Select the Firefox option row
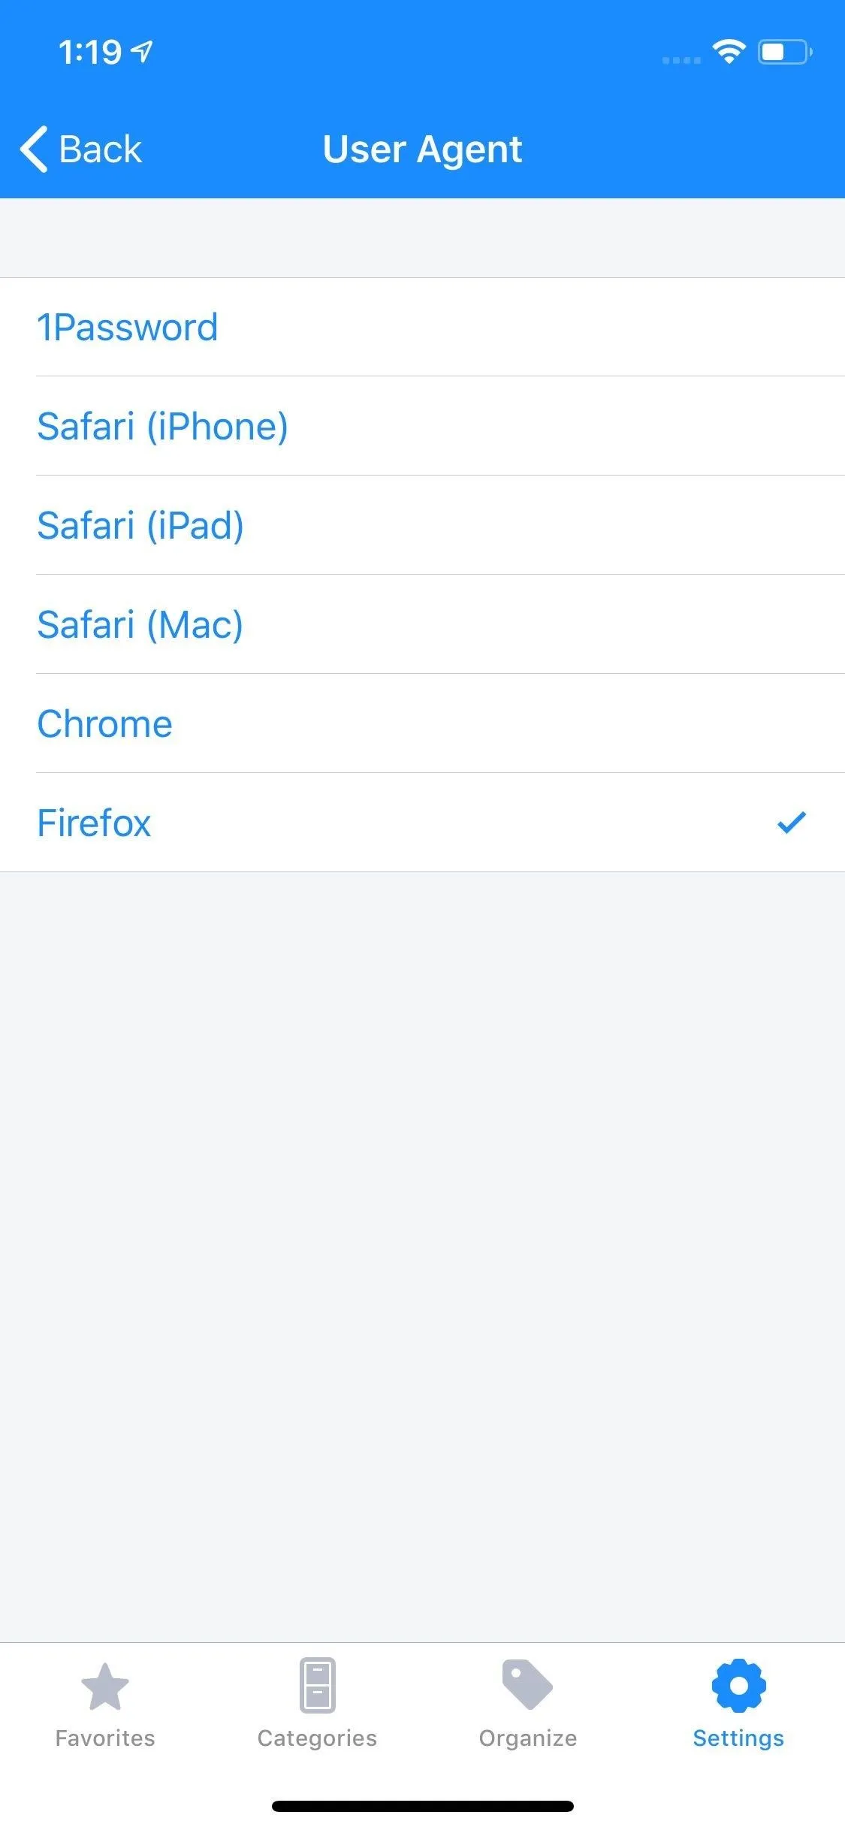Viewport: 845px width, 1830px height. click(x=422, y=823)
